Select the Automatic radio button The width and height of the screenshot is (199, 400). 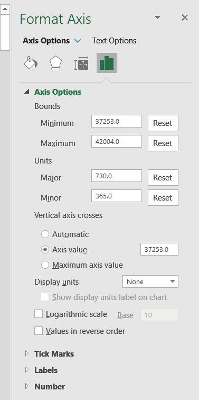click(45, 234)
